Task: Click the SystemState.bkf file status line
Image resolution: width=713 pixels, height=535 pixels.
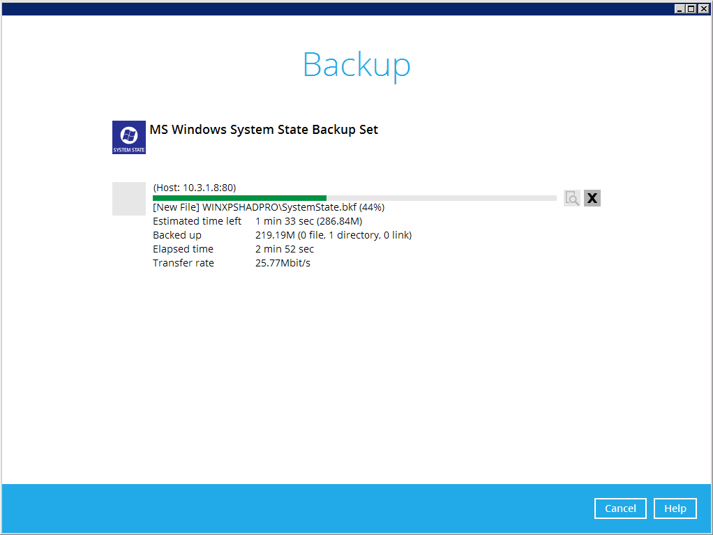Action: [x=269, y=207]
